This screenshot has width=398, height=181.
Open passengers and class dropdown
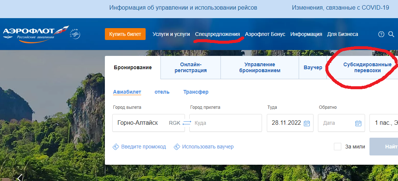(x=384, y=123)
